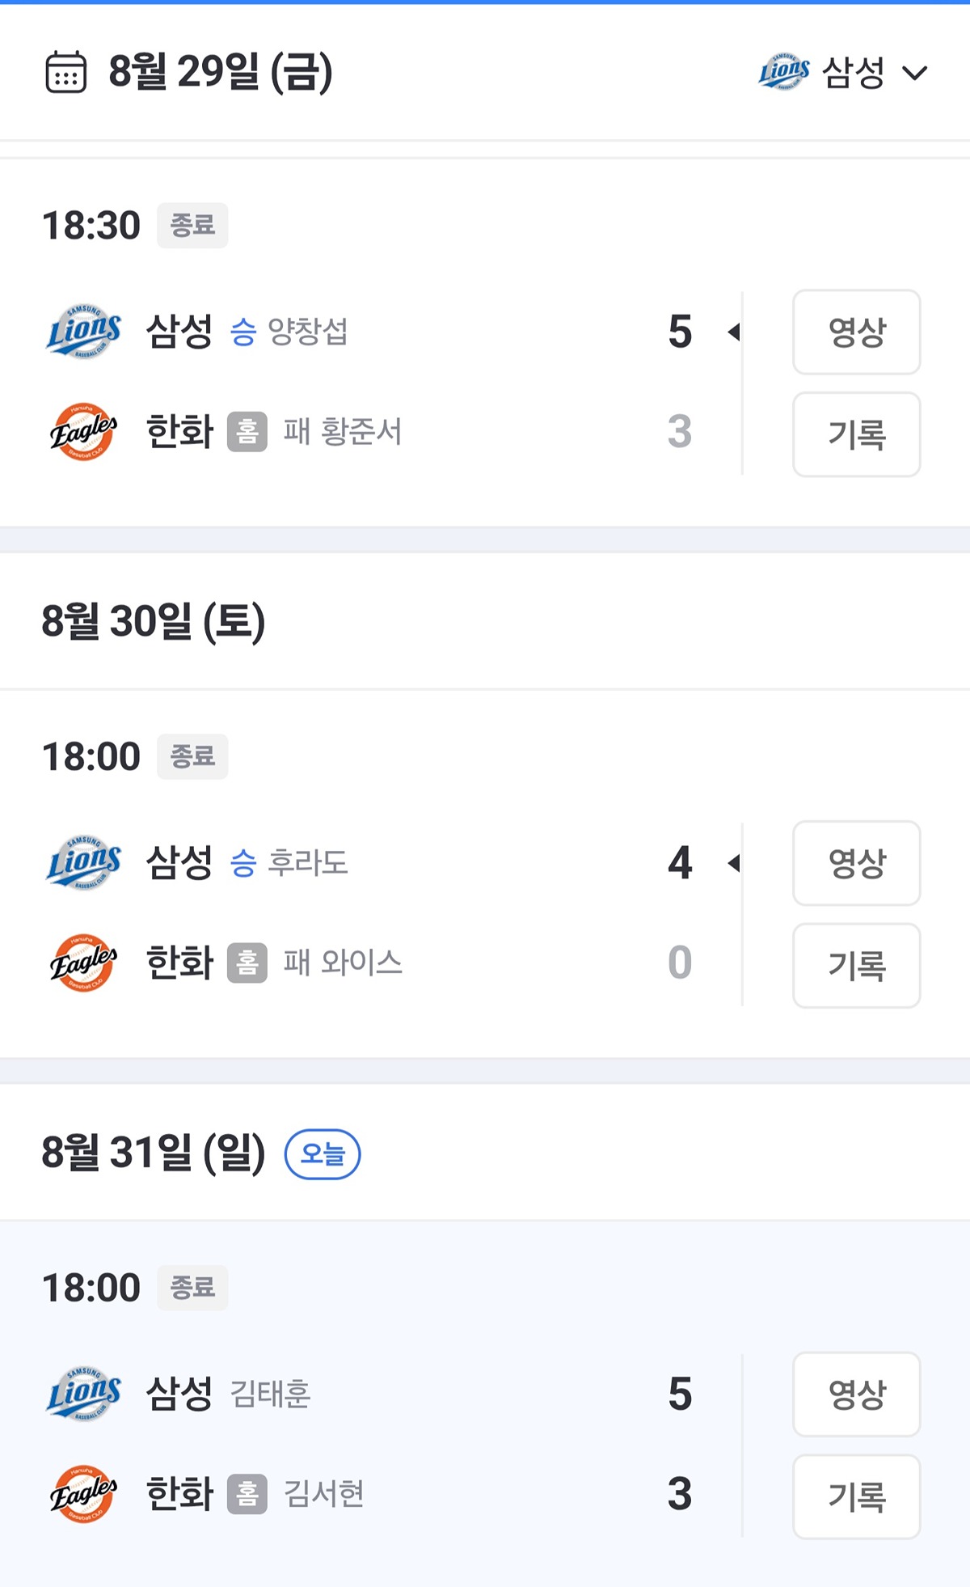View 기록 record for August 30 game
This screenshot has height=1587, width=970.
856,965
